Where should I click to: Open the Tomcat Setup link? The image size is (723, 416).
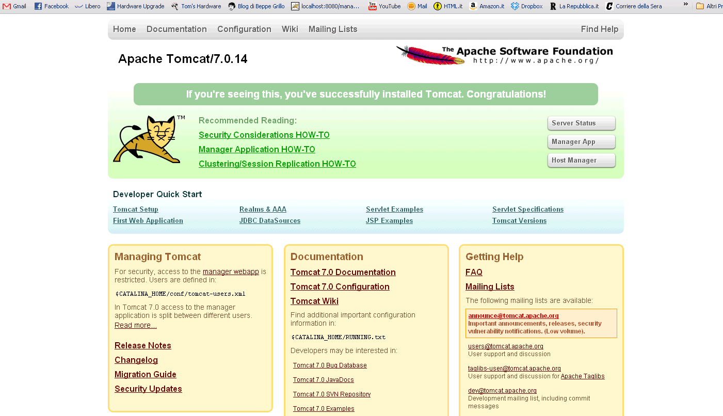(136, 210)
